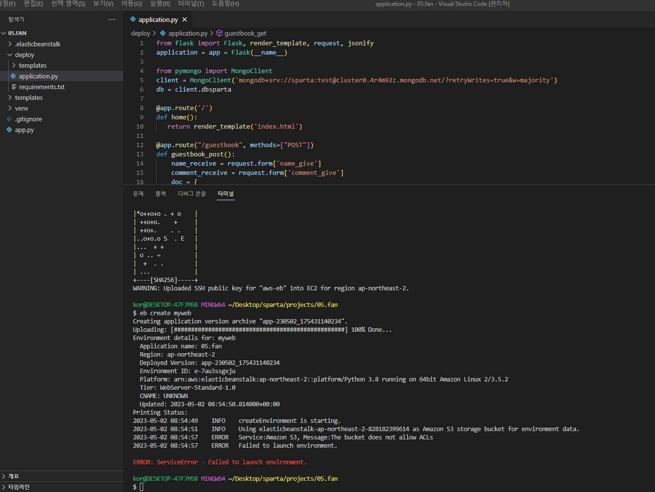This screenshot has width=655, height=492.
Task: Click the 탐색기 explorer panel title
Action: tap(16, 19)
